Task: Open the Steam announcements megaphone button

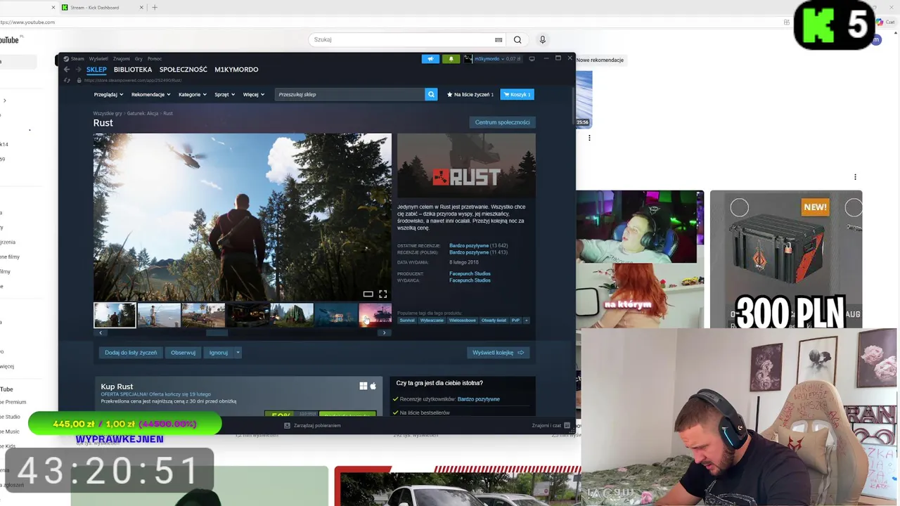Action: tap(430, 59)
